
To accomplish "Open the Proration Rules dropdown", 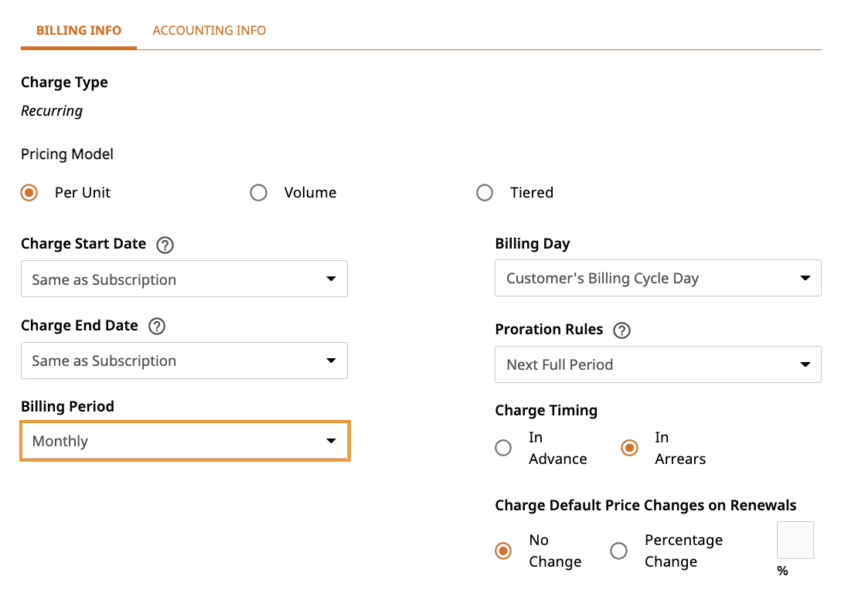I will (x=658, y=364).
